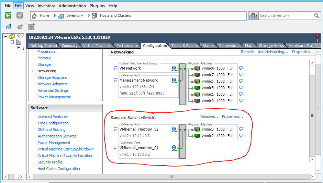Image resolution: width=323 pixels, height=183 pixels.
Task: Click Add Networking link
Action: [x=273, y=52]
